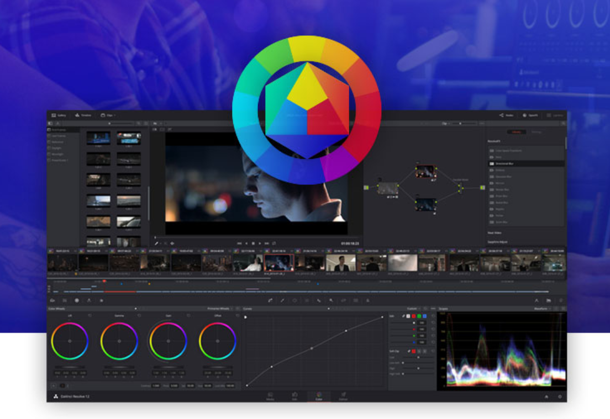Open the Color Wheels palette icon
Screen dimensions: 610x419
coord(77,300)
